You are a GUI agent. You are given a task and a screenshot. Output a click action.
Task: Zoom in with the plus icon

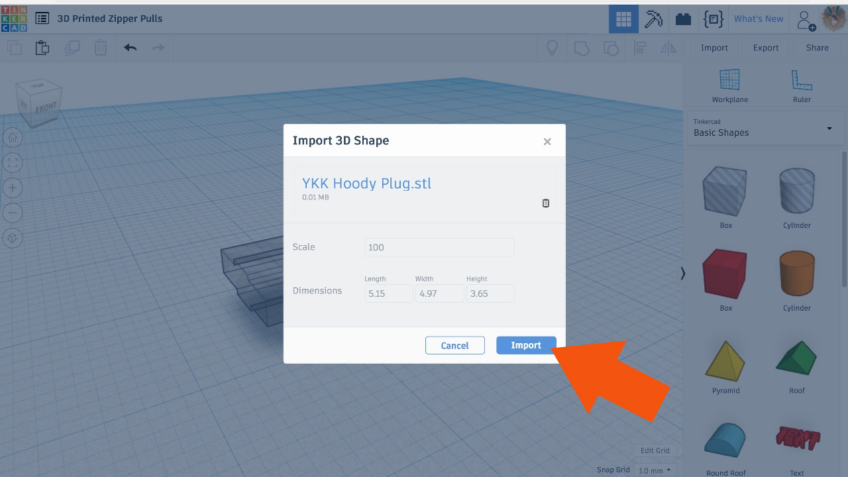[x=13, y=187]
